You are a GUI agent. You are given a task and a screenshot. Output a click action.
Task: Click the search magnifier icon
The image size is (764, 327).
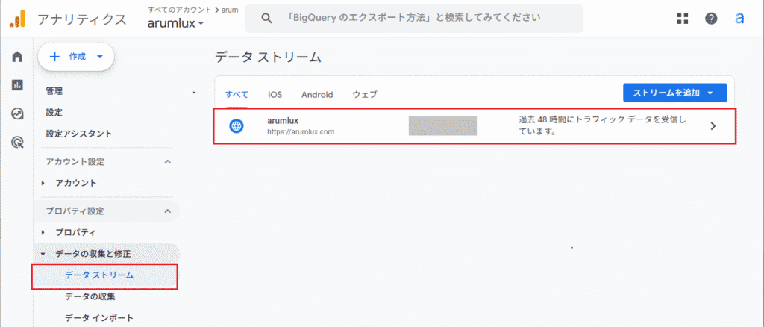(266, 19)
